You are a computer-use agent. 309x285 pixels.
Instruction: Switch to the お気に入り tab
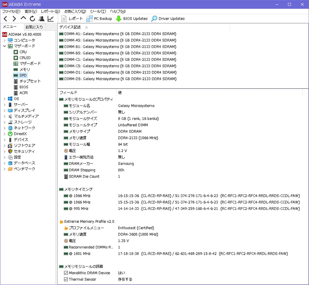[34, 27]
